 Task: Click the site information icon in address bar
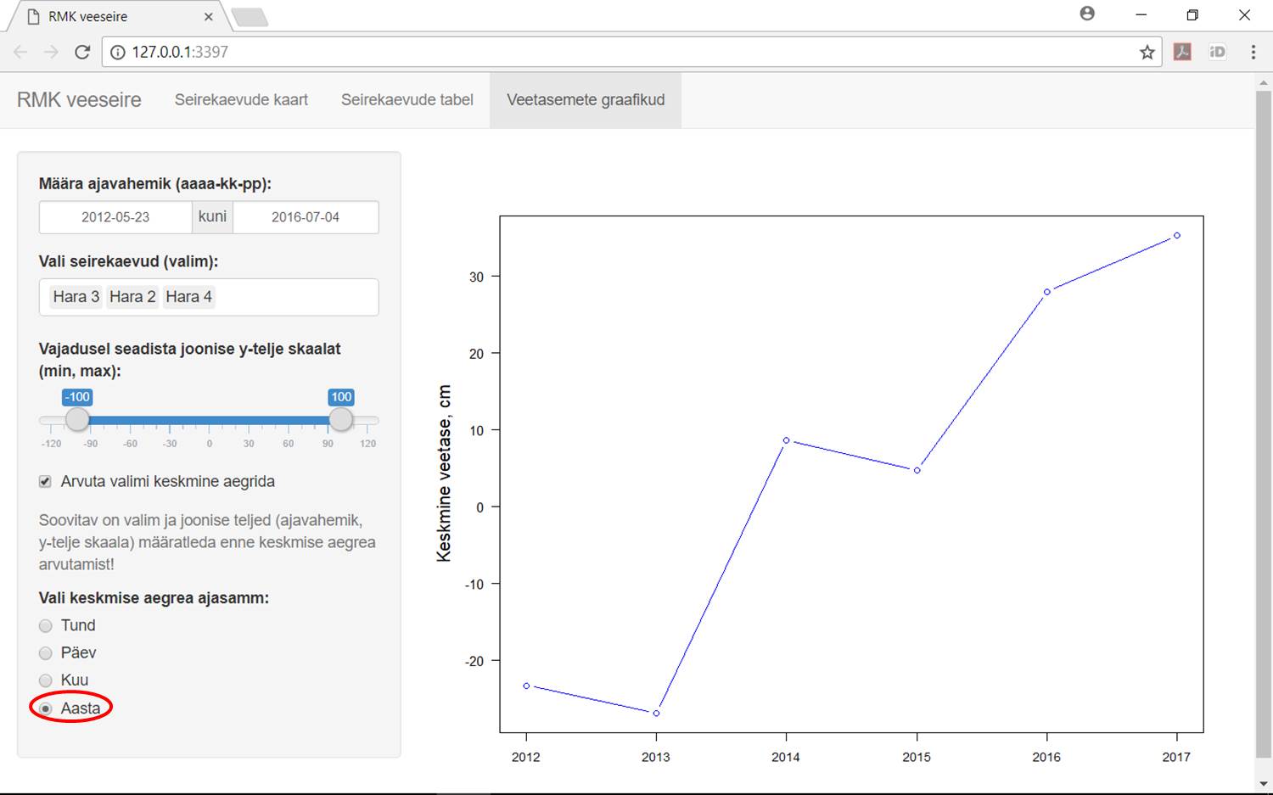pos(118,52)
